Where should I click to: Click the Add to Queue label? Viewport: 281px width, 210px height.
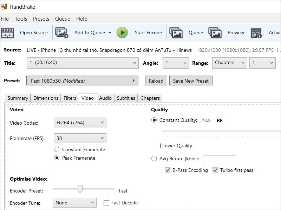coord(90,33)
